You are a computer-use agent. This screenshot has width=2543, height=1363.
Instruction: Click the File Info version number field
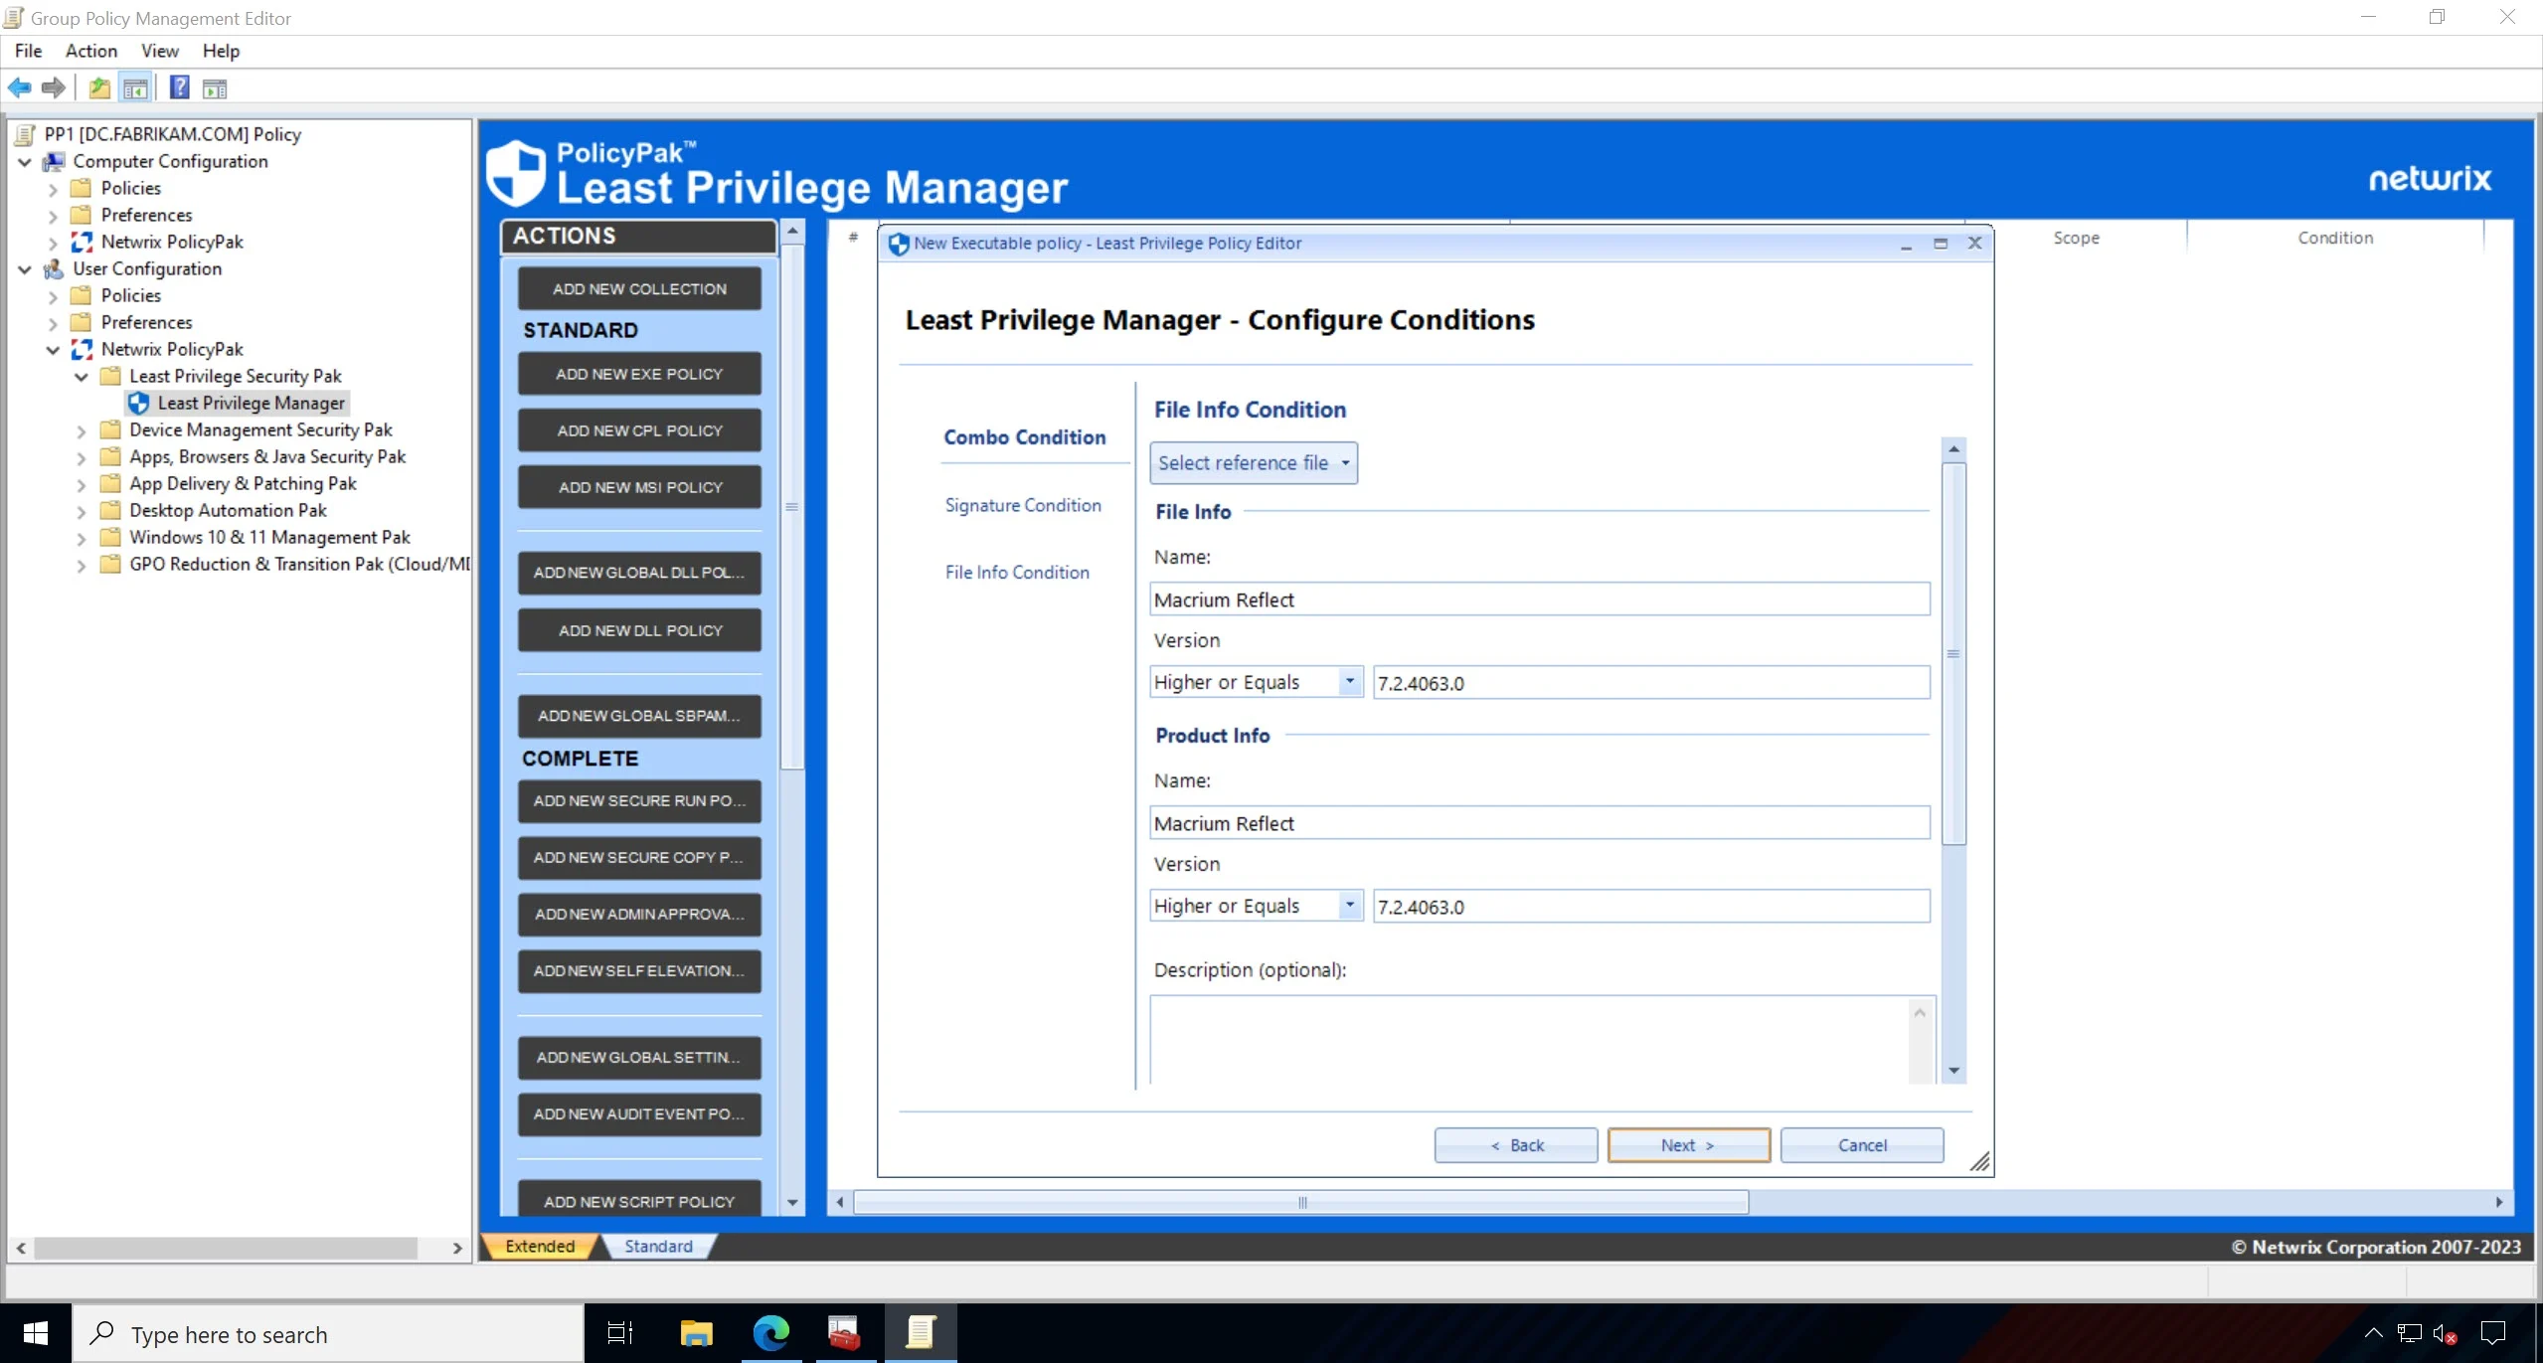coord(1651,683)
